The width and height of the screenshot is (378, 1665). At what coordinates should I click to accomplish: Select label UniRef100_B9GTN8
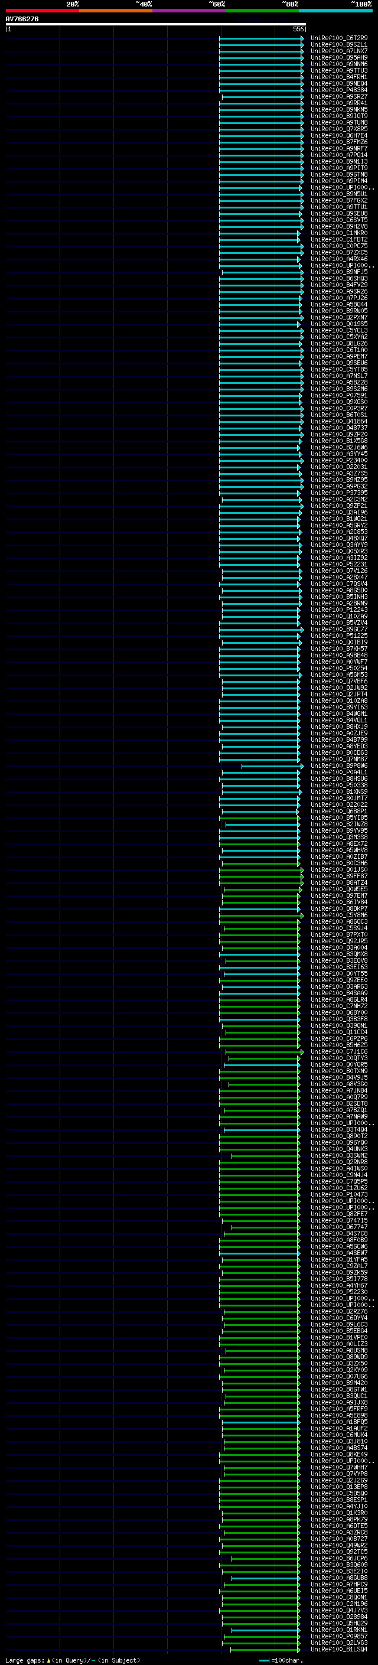[x=338, y=174]
